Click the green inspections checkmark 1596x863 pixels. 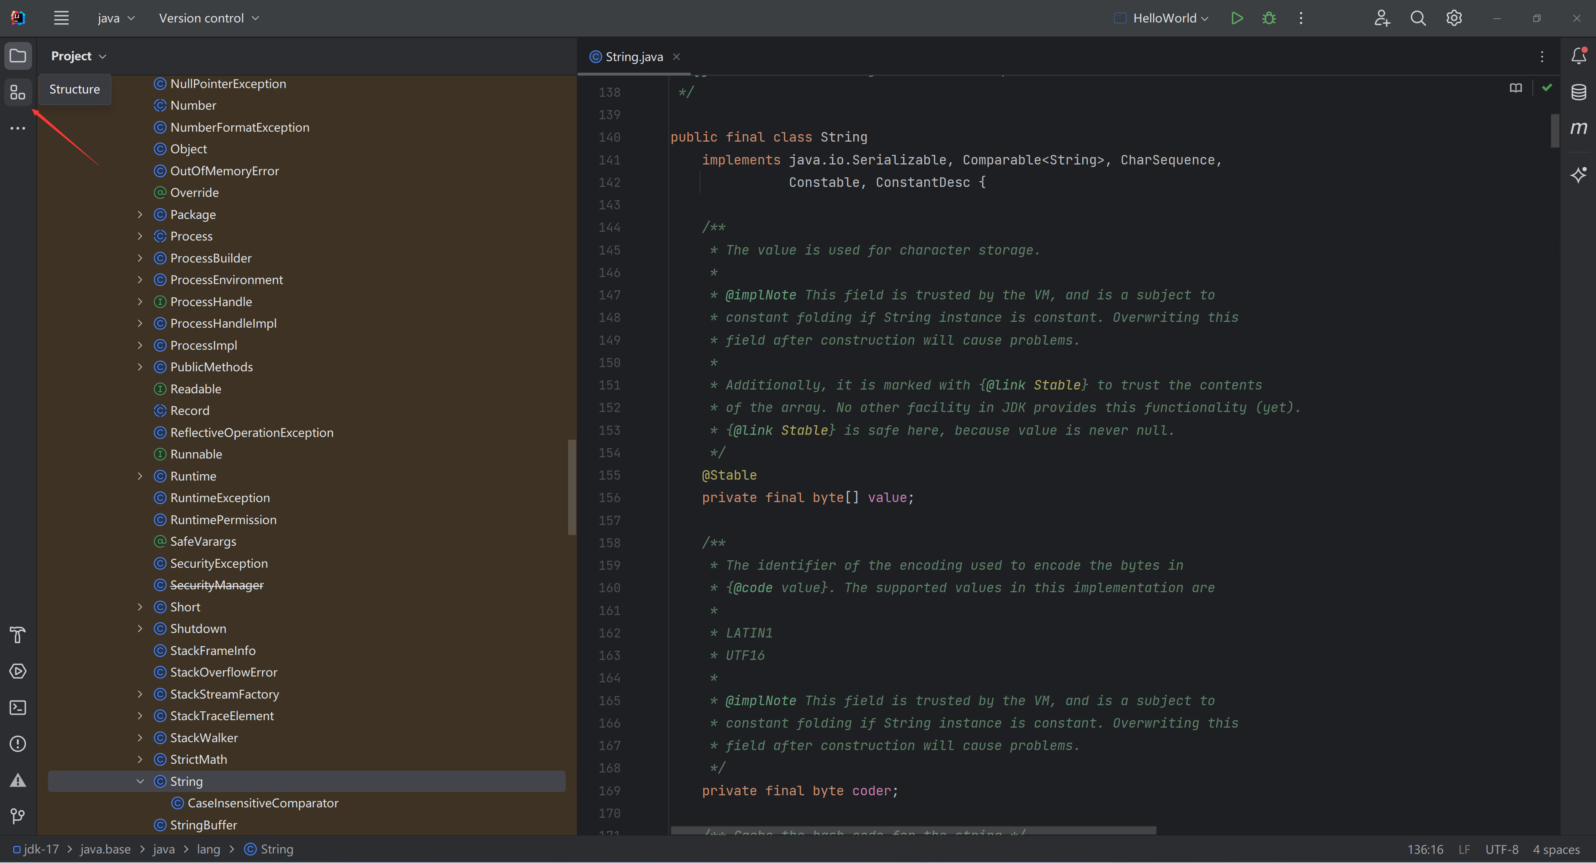(x=1547, y=87)
